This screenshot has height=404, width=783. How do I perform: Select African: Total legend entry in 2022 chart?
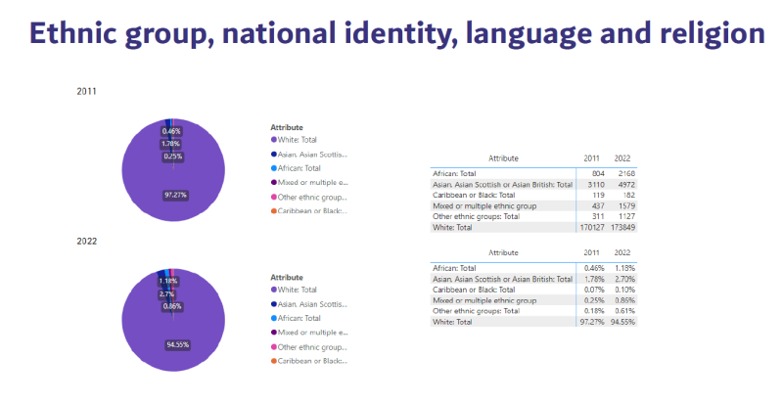[299, 318]
